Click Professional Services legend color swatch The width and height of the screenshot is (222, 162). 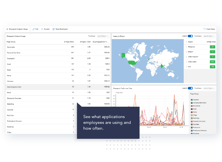coord(192,130)
